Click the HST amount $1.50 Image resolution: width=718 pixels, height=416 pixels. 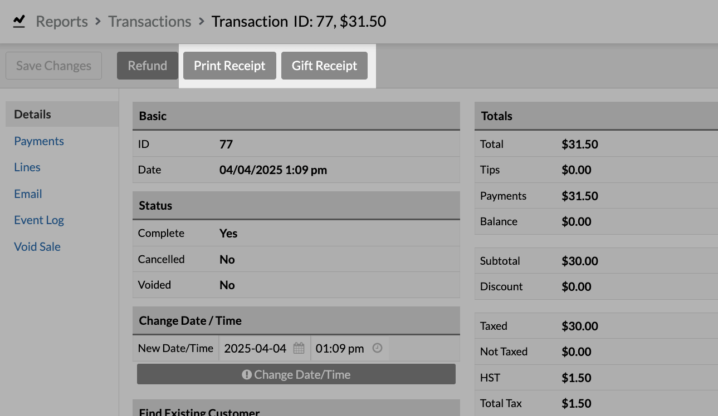pos(577,378)
